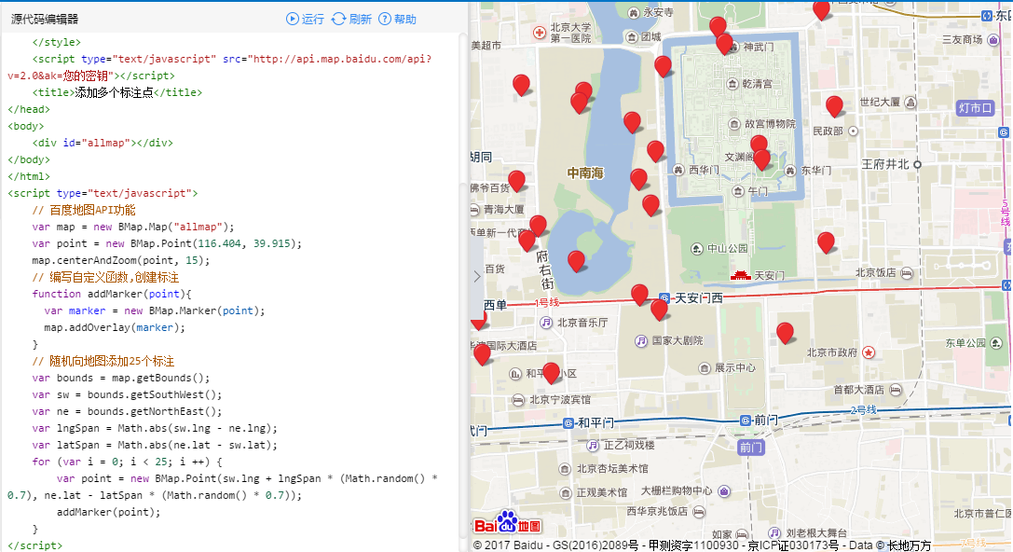Click the 运行 (Run) button
Image resolution: width=1013 pixels, height=552 pixels.
pos(305,19)
